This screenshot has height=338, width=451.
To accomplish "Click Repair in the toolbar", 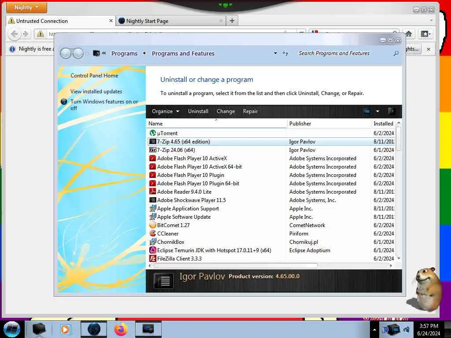I will pos(250,111).
